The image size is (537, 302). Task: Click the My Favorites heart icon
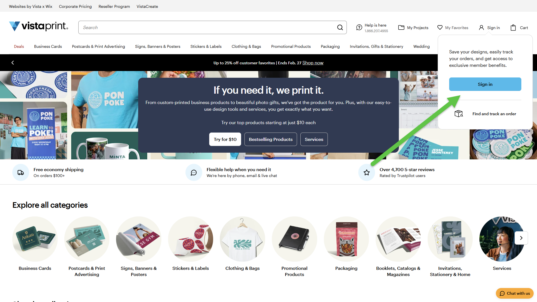point(440,27)
